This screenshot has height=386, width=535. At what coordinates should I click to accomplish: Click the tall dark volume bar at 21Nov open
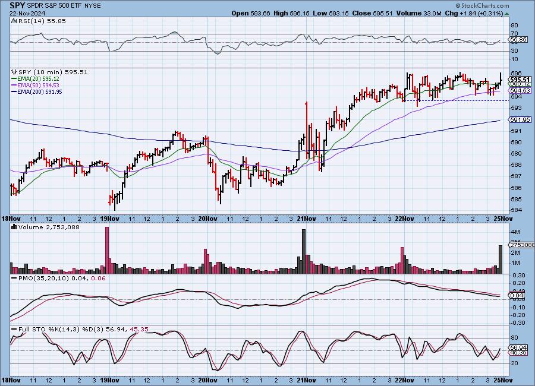(304, 251)
